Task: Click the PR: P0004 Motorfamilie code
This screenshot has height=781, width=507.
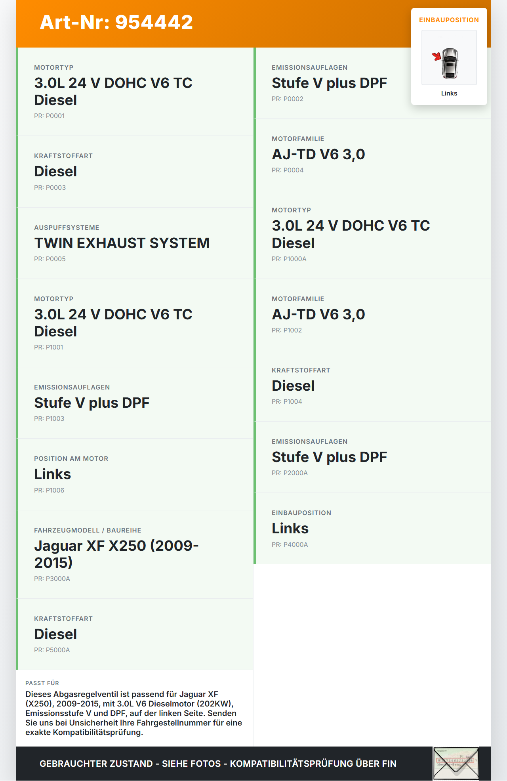Action: (287, 170)
